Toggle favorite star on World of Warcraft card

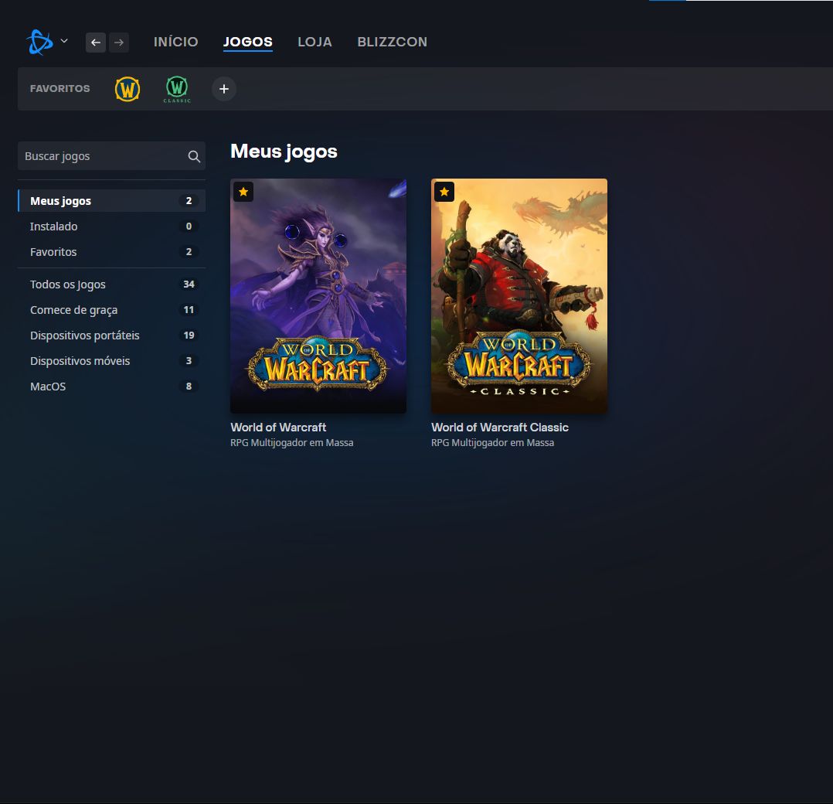click(243, 192)
